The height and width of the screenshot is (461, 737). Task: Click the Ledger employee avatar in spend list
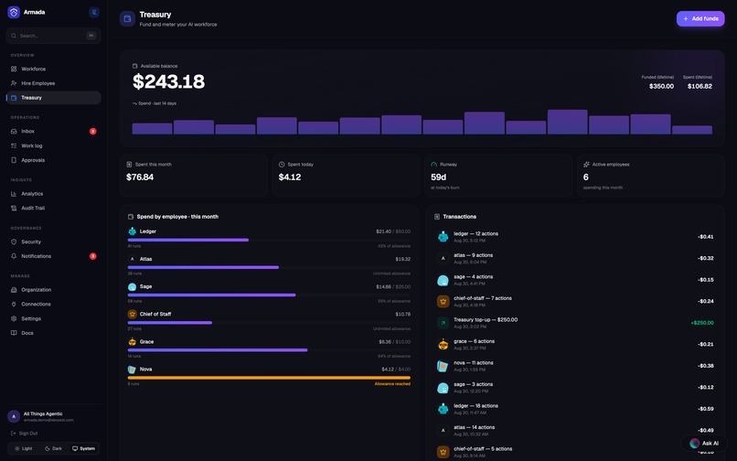coord(132,231)
